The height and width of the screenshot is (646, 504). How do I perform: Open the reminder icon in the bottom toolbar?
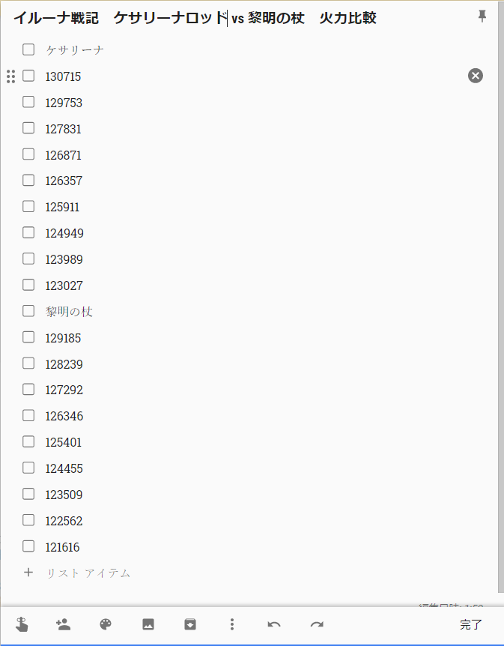(21, 624)
